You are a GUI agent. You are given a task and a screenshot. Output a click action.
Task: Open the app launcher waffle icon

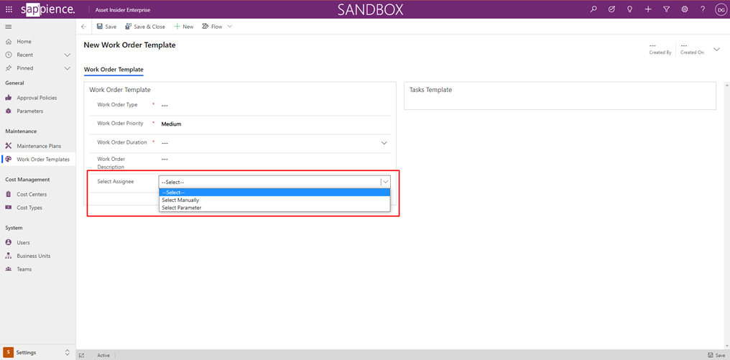(9, 9)
